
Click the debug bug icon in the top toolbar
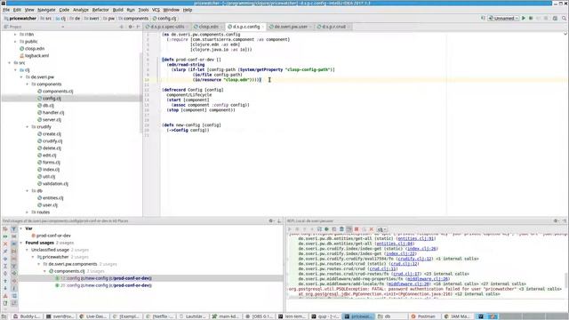click(531, 18)
